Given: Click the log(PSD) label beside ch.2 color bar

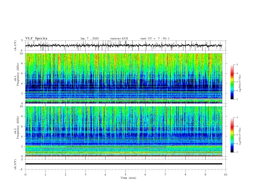Looking at the screenshot, I should tap(240, 136).
